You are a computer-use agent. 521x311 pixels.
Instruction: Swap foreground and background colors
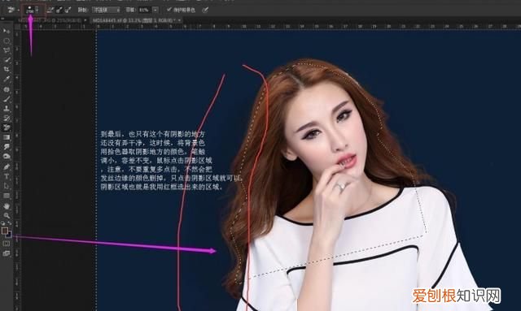tap(9, 223)
